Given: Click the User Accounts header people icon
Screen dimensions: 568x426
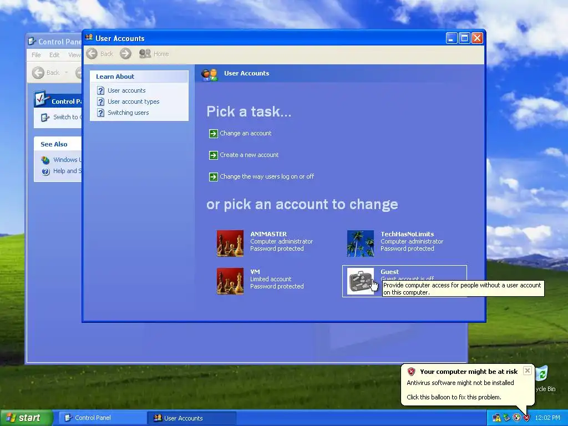Looking at the screenshot, I should pos(209,75).
